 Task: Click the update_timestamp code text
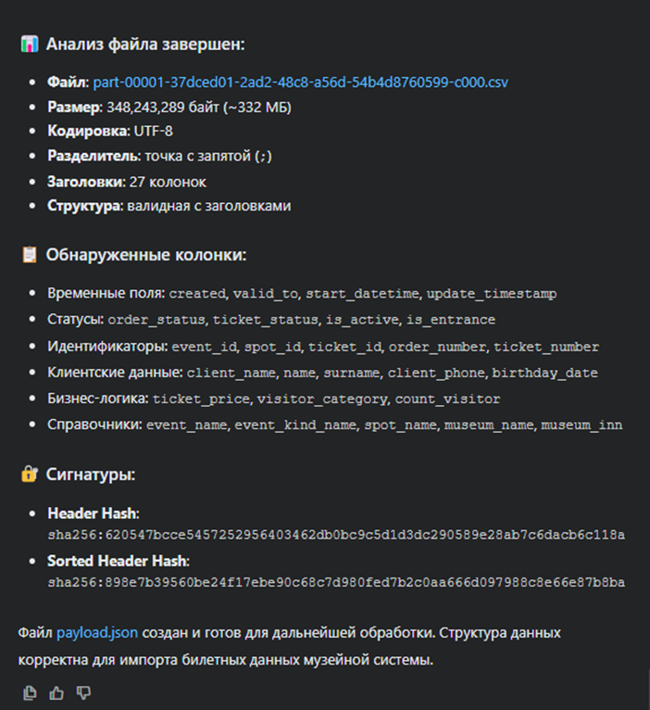tap(492, 294)
